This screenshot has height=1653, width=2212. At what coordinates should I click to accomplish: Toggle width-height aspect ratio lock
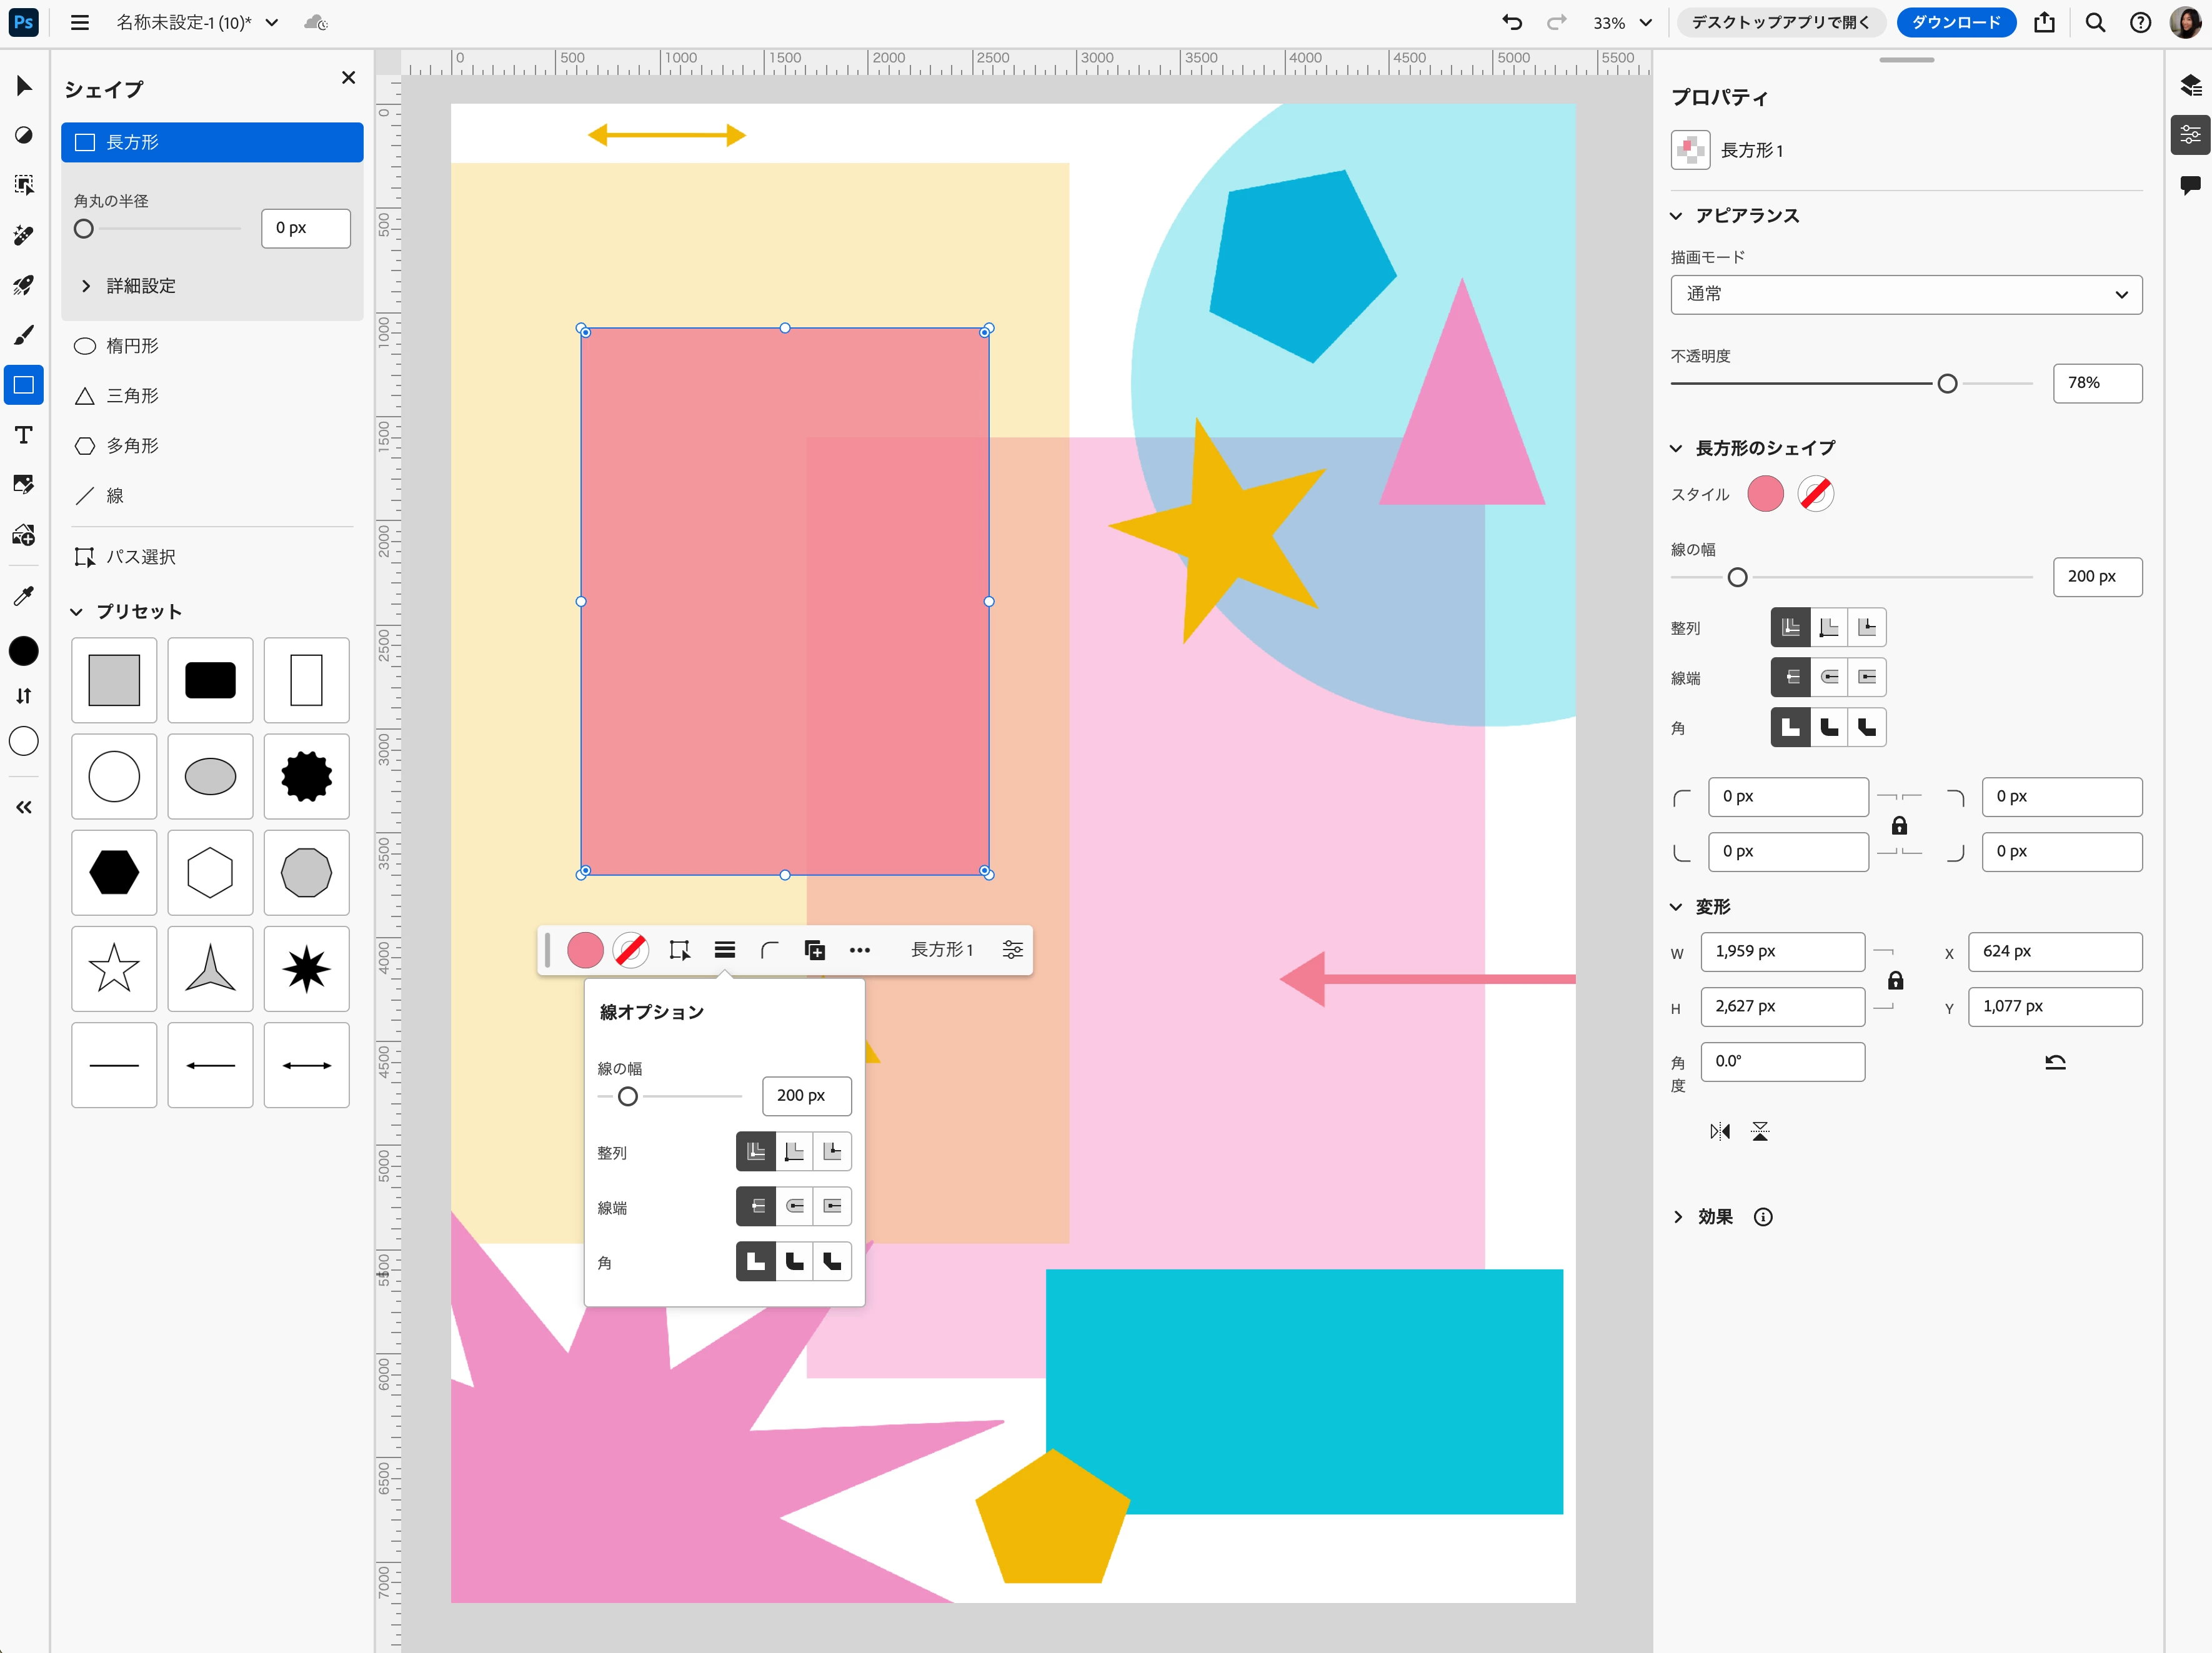1895,980
